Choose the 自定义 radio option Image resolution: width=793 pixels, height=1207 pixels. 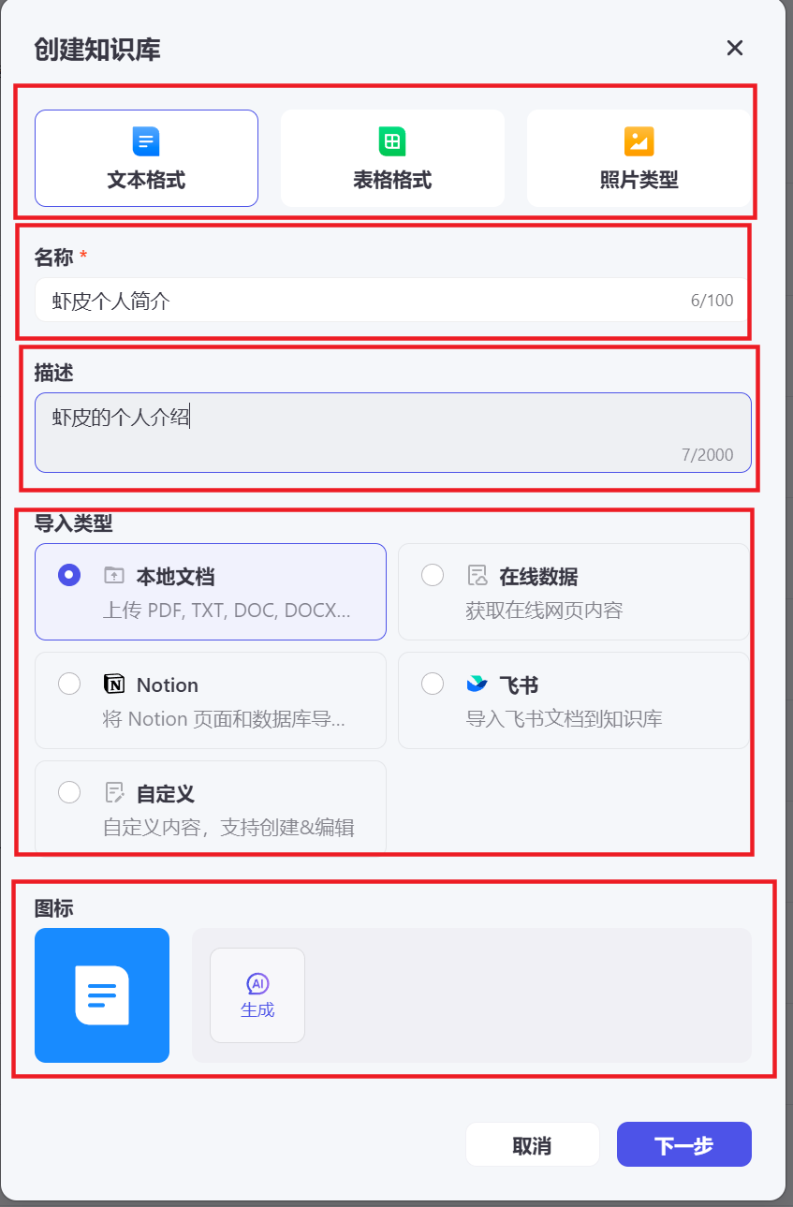tap(69, 792)
